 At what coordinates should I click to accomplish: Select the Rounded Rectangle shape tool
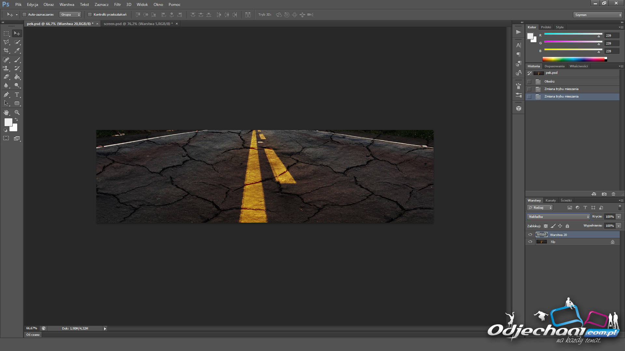pyautogui.click(x=17, y=103)
